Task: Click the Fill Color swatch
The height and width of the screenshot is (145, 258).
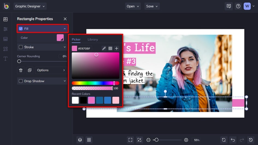Action: pyautogui.click(x=60, y=38)
